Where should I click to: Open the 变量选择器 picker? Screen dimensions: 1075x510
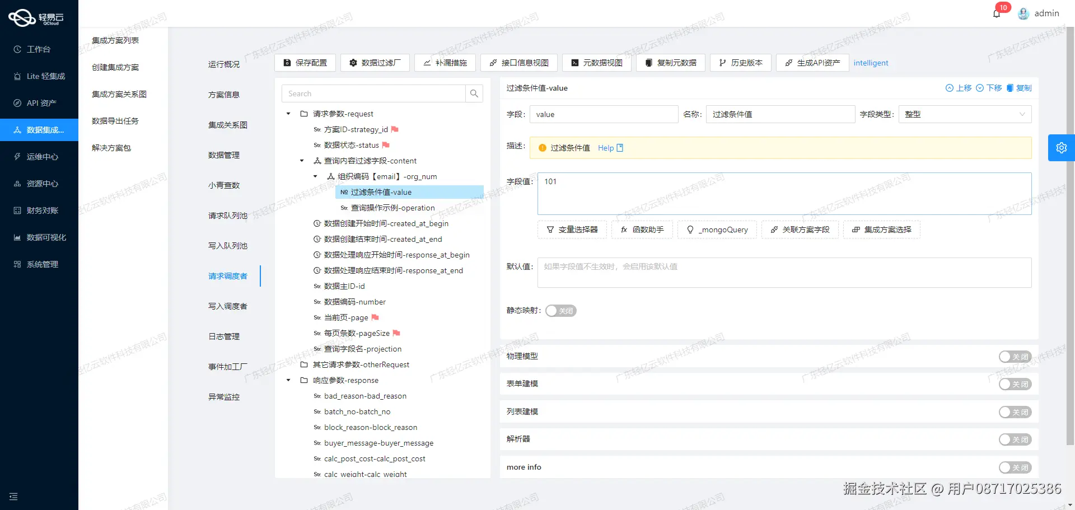572,229
